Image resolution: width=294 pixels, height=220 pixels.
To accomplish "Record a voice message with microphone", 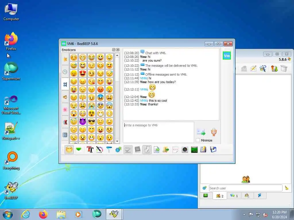I will point(214,132).
